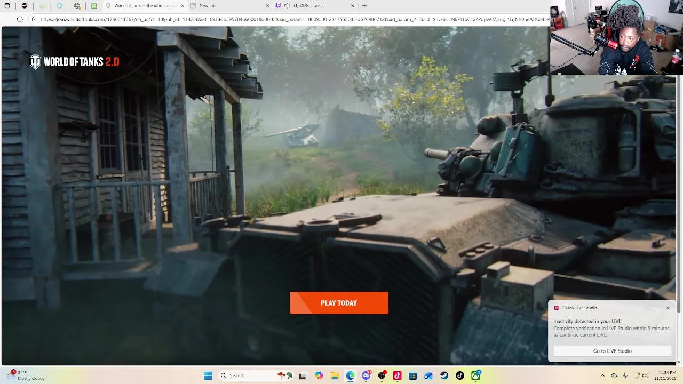This screenshot has width=683, height=384.
Task: Open the Windows Start menu
Action: [x=208, y=375]
